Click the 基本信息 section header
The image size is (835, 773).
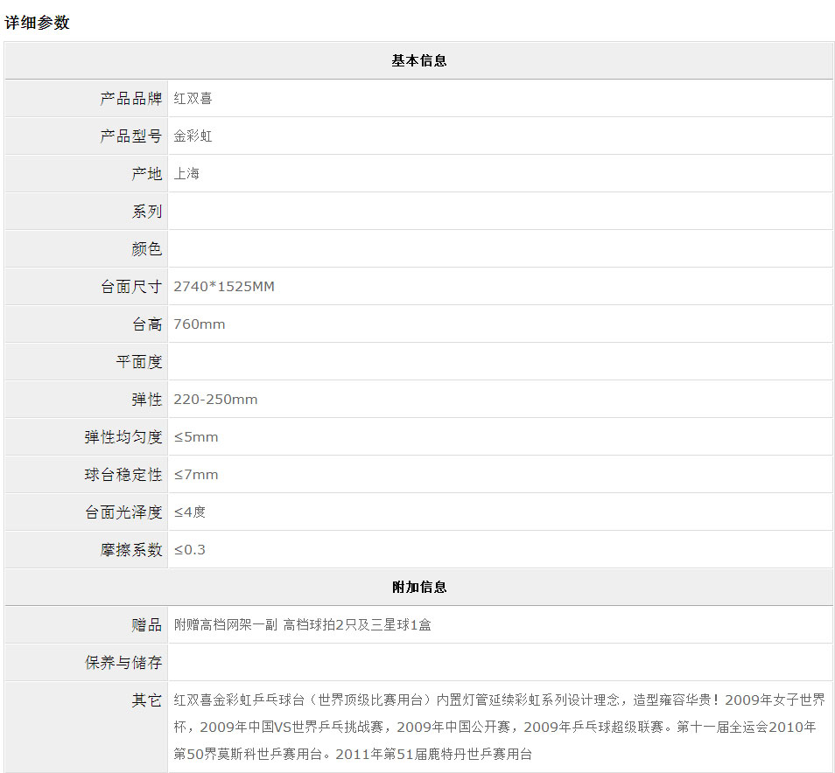(x=419, y=60)
